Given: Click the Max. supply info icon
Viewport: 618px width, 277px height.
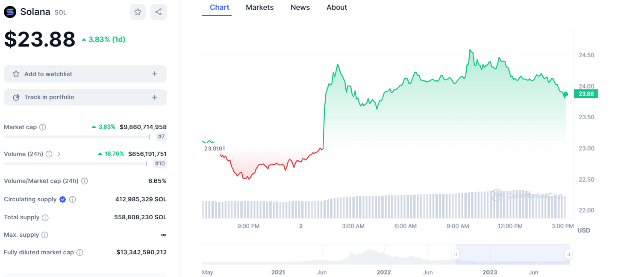Looking at the screenshot, I should coord(45,235).
